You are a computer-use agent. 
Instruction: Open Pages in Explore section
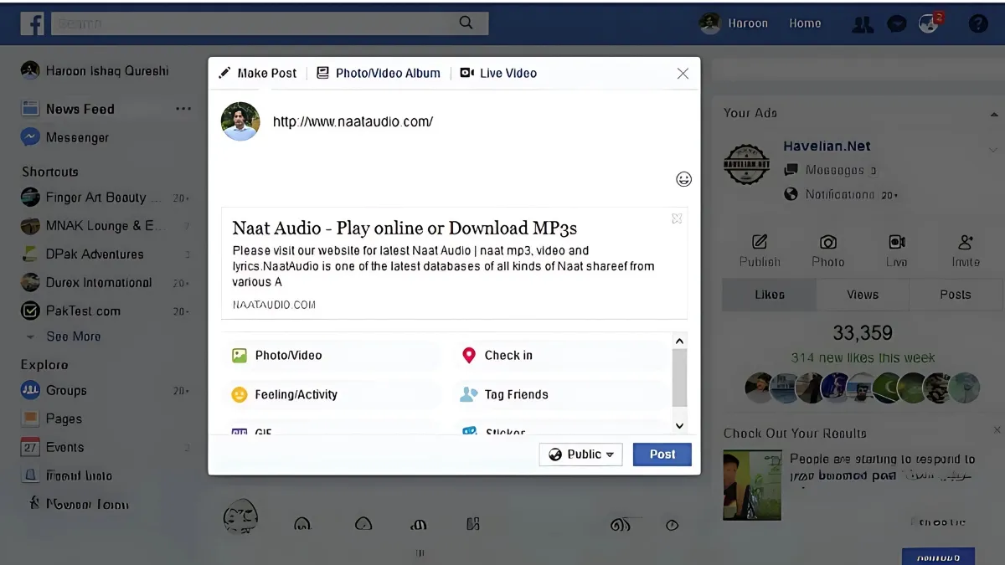point(51,419)
